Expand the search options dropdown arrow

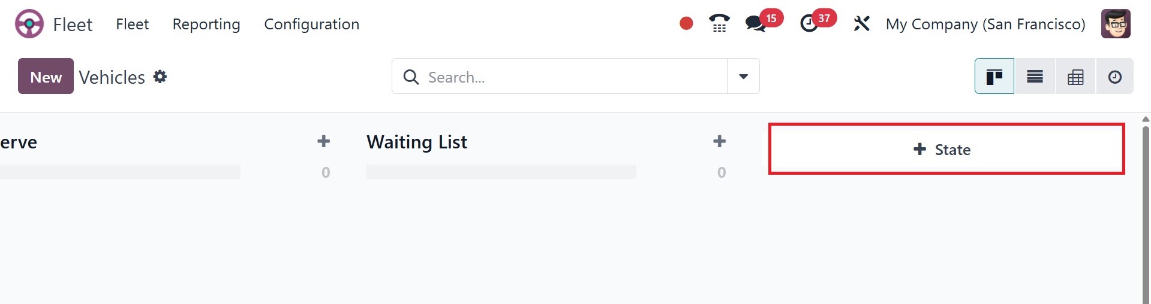(743, 77)
